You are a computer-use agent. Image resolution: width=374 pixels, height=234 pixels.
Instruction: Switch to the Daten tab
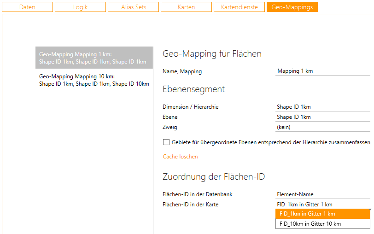27,7
